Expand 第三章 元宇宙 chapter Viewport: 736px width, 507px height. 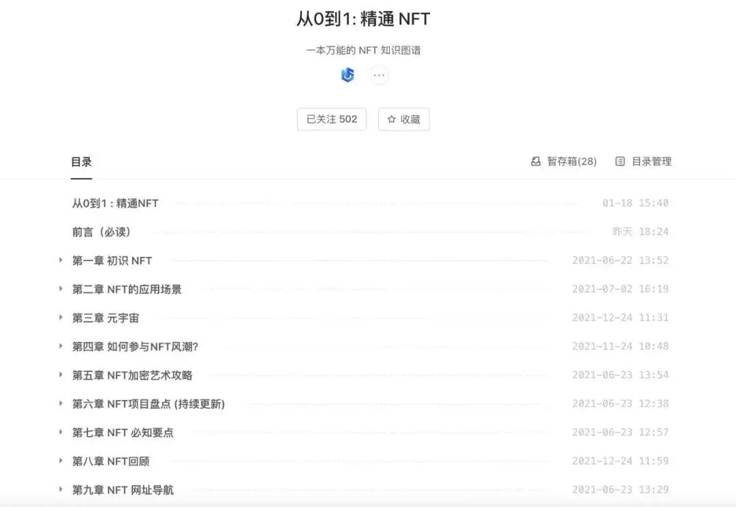[x=61, y=318]
